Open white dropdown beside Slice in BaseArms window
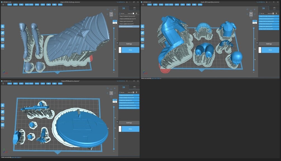Viewport: 281px width, 161px height. [120, 129]
